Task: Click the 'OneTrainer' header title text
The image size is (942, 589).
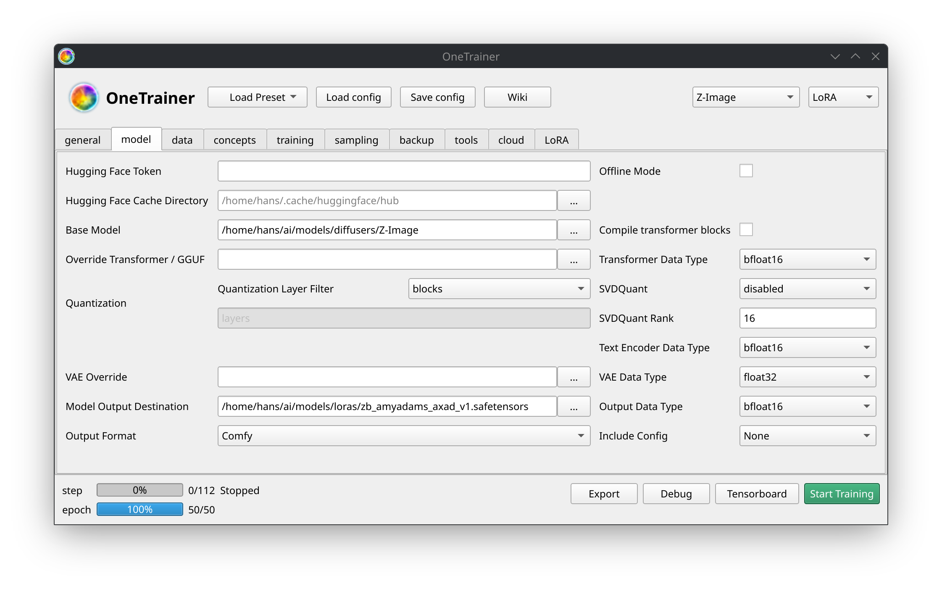Action: (x=150, y=98)
